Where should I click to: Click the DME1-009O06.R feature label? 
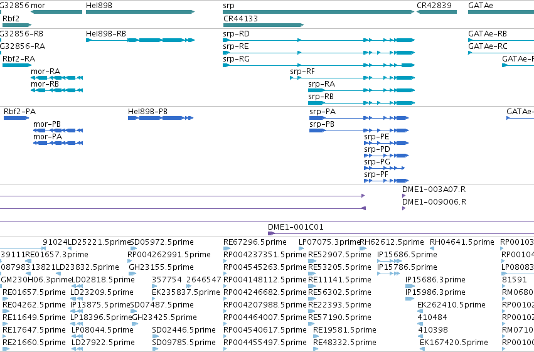click(434, 202)
